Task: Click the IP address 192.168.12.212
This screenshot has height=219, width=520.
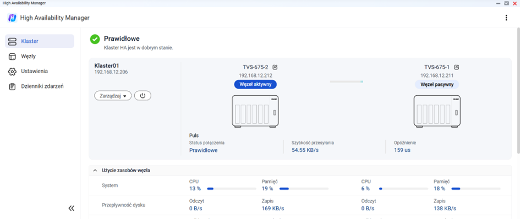Action: pos(255,75)
